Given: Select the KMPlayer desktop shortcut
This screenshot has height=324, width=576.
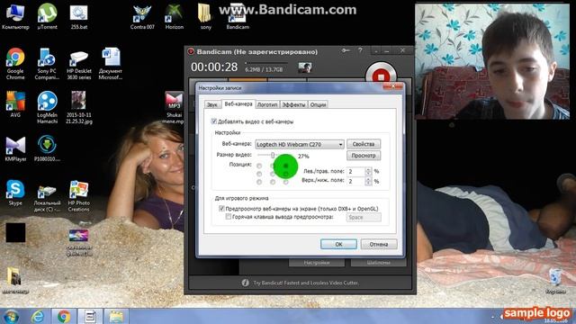Looking at the screenshot, I should coord(15,148).
